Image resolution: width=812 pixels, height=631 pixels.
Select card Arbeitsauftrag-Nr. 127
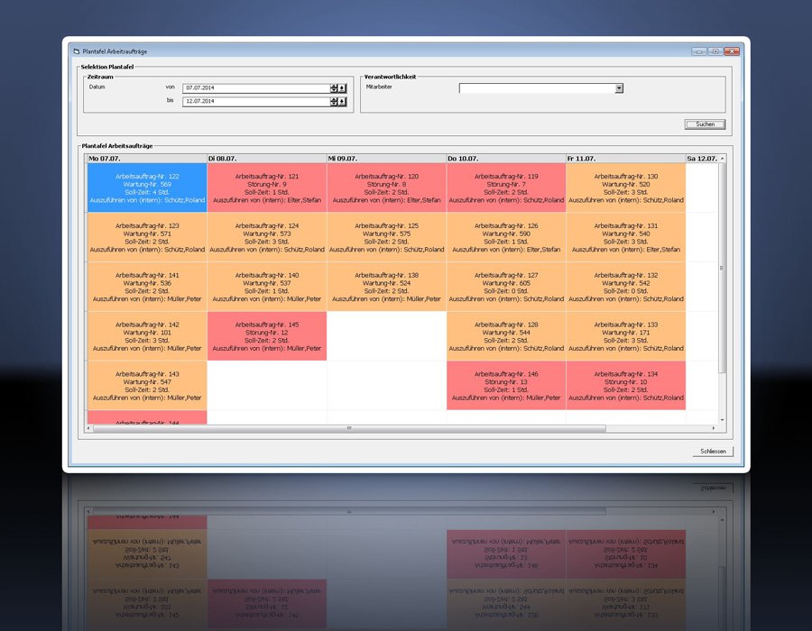pos(506,287)
